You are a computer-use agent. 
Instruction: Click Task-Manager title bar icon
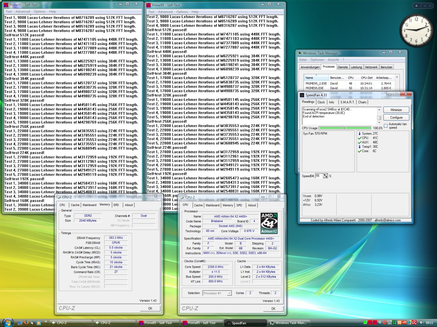coord(300,53)
